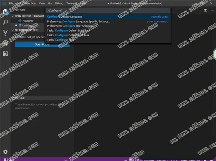Open the View menu
216x161 pixels.
[x=42, y=3]
